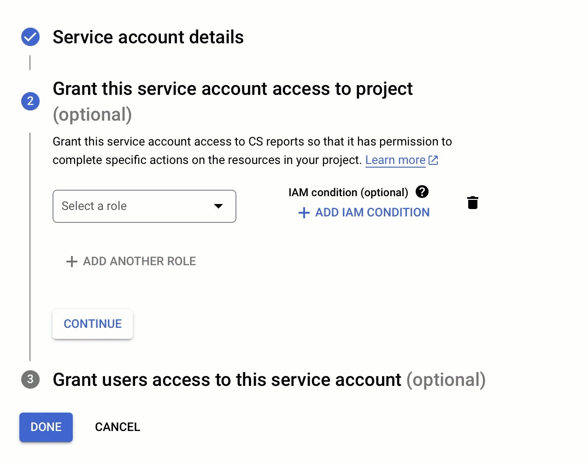Image resolution: width=588 pixels, height=466 pixels.
Task: Delete the role row with trash icon
Action: click(x=472, y=203)
